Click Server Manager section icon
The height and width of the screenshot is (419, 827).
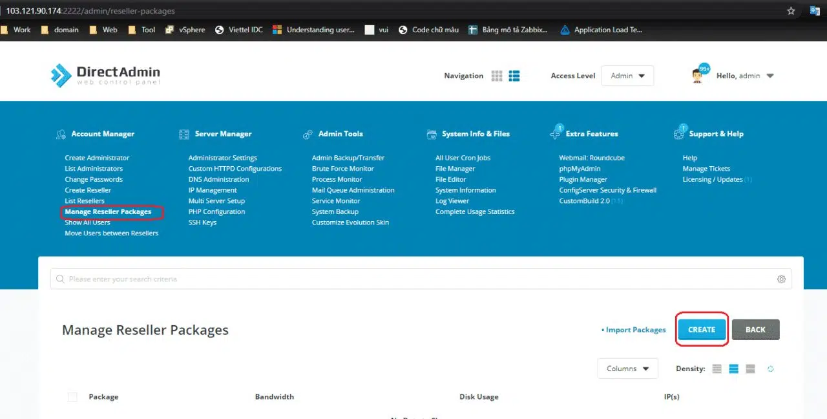click(x=183, y=134)
